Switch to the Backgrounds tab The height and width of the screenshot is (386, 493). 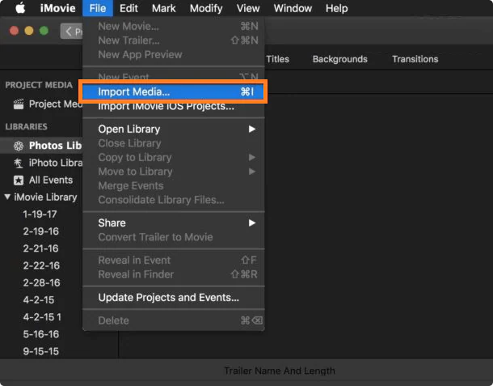tap(340, 59)
